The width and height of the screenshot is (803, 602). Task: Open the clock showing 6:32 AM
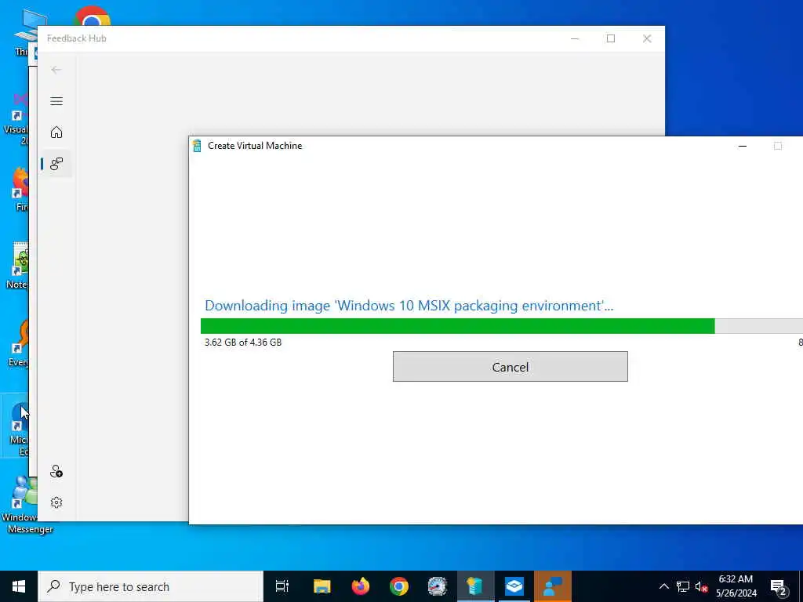pyautogui.click(x=736, y=586)
